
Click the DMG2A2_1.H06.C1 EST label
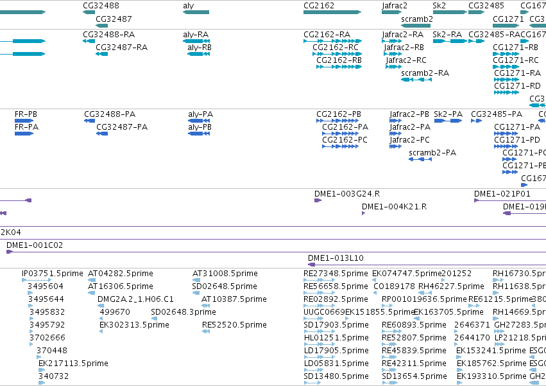tap(135, 299)
